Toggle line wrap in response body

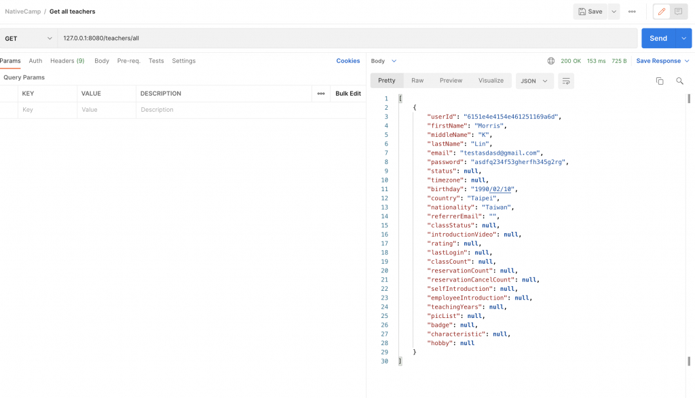click(565, 81)
